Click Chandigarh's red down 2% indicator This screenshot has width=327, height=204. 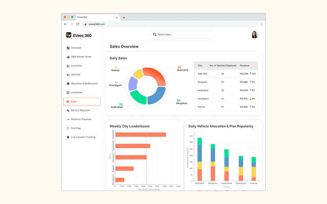[x=252, y=99]
